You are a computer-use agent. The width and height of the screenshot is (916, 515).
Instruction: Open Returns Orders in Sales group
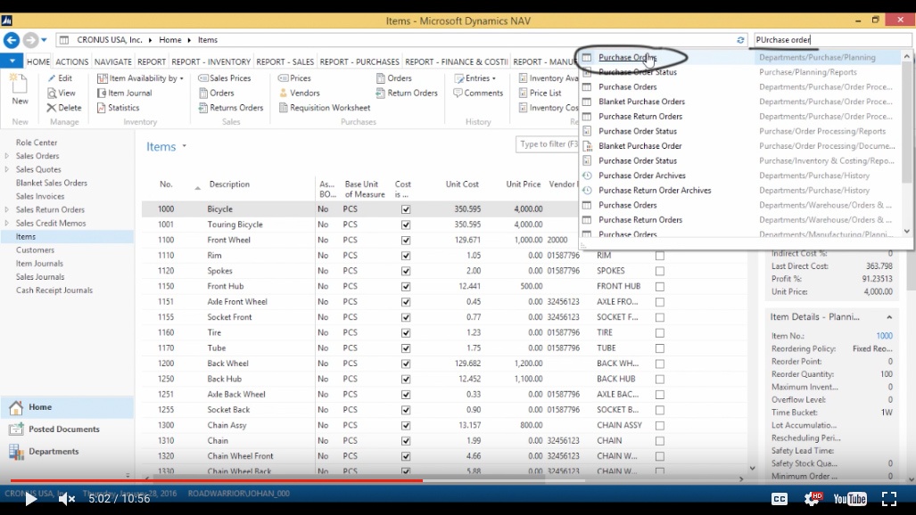pos(231,108)
